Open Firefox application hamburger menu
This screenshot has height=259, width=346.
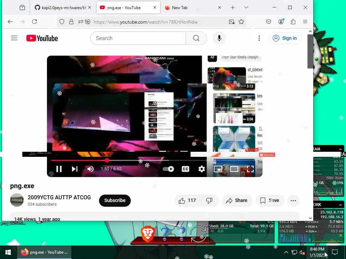tap(305, 22)
